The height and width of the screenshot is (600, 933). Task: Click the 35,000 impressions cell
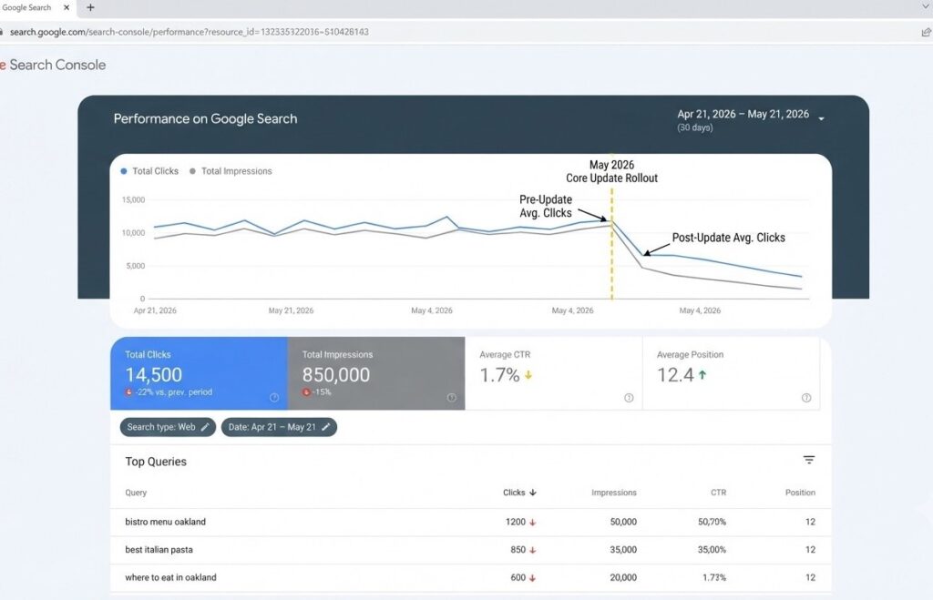(x=623, y=550)
